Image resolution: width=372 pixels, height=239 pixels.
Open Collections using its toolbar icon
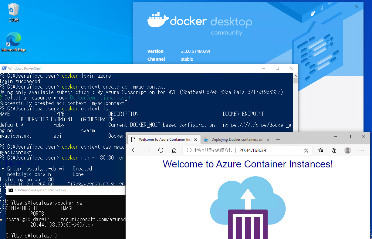(x=334, y=150)
